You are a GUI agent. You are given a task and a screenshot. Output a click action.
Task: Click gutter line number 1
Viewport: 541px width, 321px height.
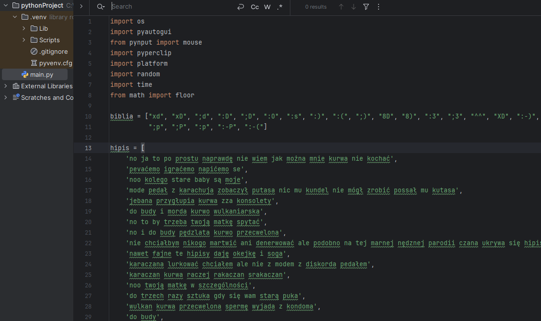click(x=90, y=22)
